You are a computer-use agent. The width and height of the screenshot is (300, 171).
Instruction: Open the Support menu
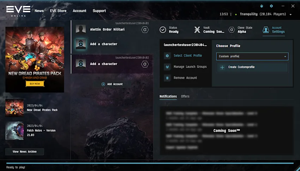[x=99, y=11]
